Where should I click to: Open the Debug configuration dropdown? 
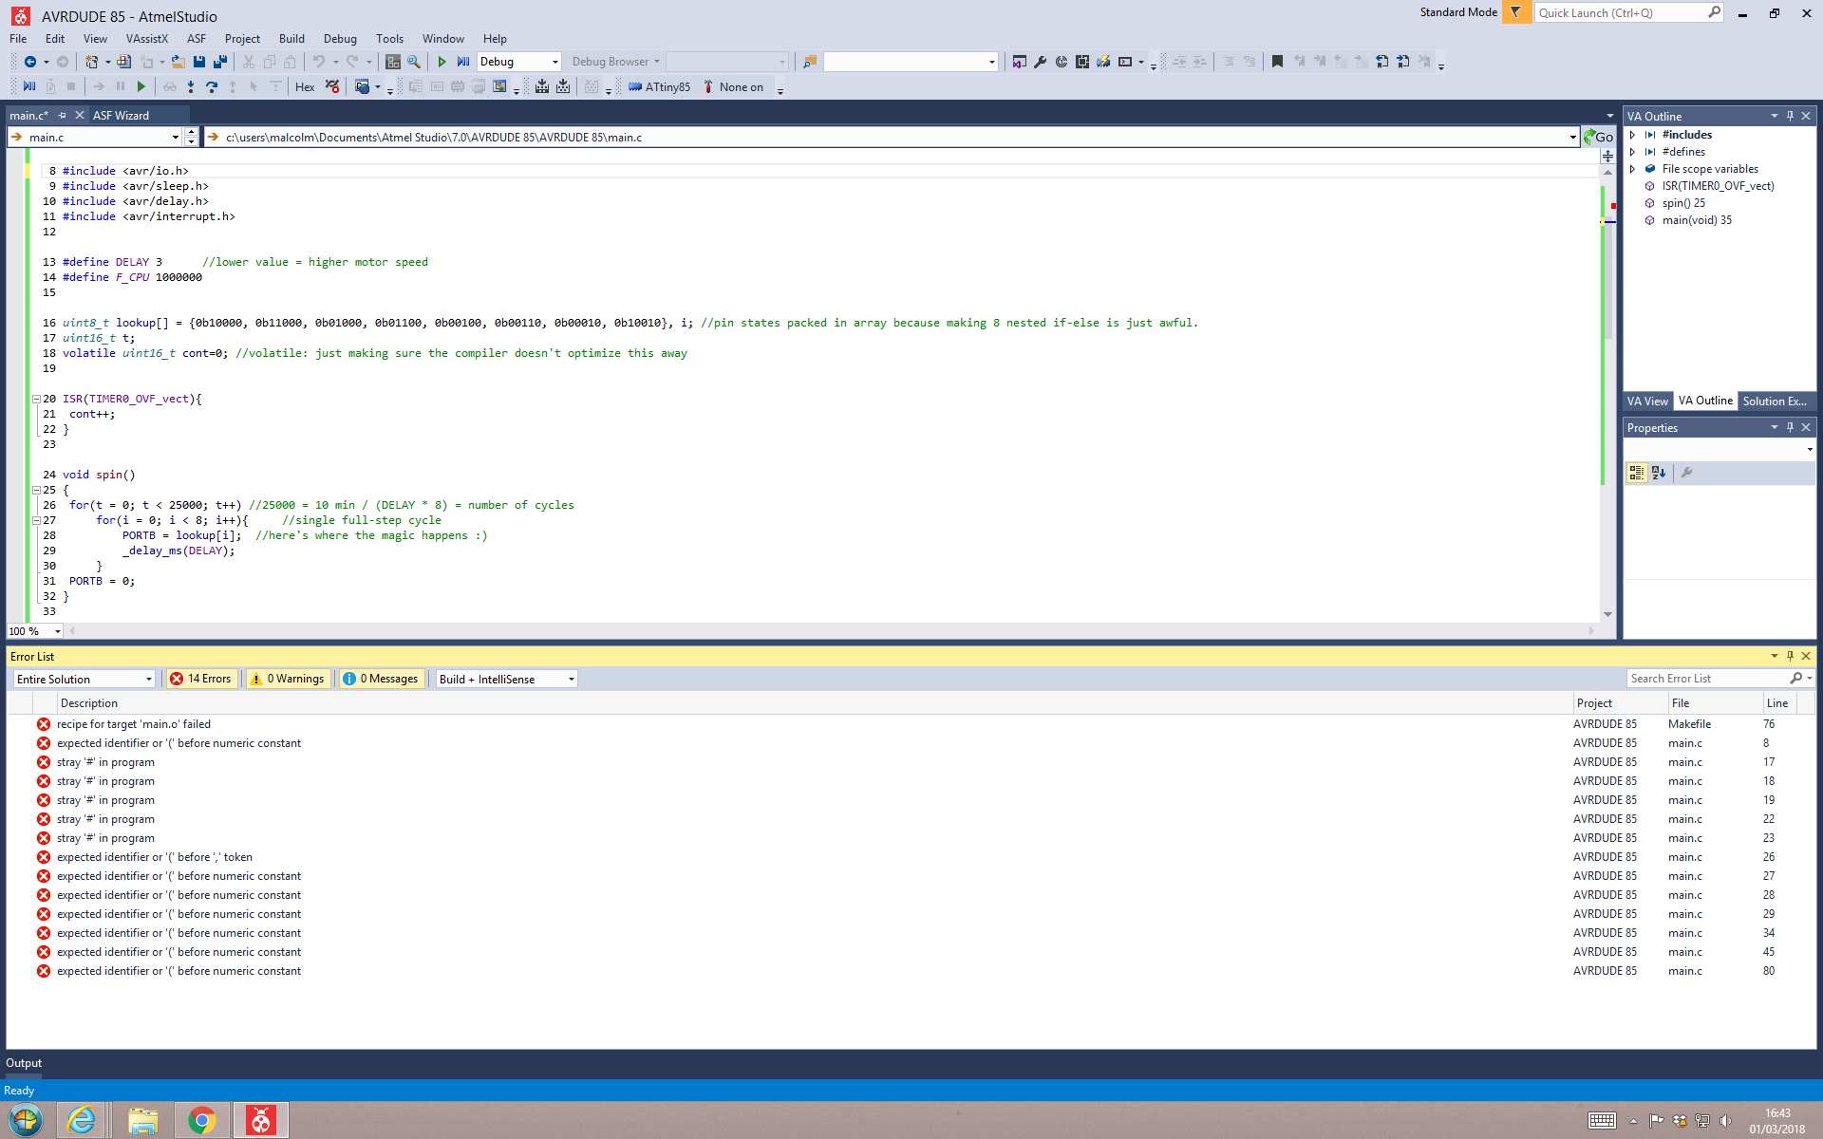(x=518, y=62)
